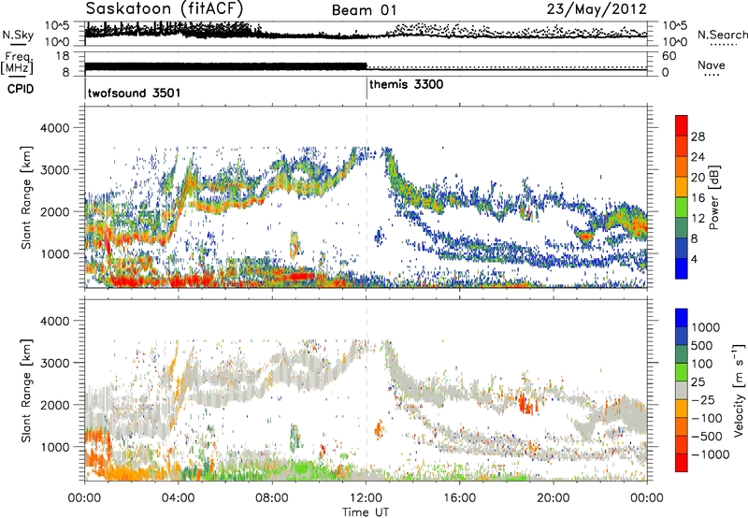This screenshot has width=748, height=518.
Task: Click the "Velocity [m s-1]" colorbar title
Action: point(739,390)
